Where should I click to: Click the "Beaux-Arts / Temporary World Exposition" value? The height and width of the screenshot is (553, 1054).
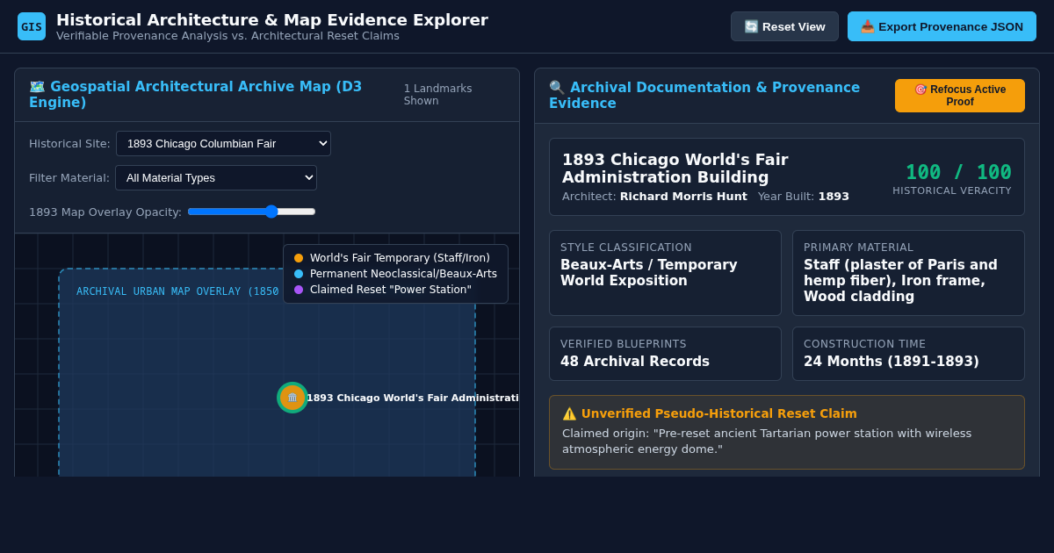tap(649, 273)
